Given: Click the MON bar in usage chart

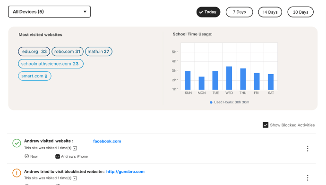Looking at the screenshot, I should coord(201,83).
